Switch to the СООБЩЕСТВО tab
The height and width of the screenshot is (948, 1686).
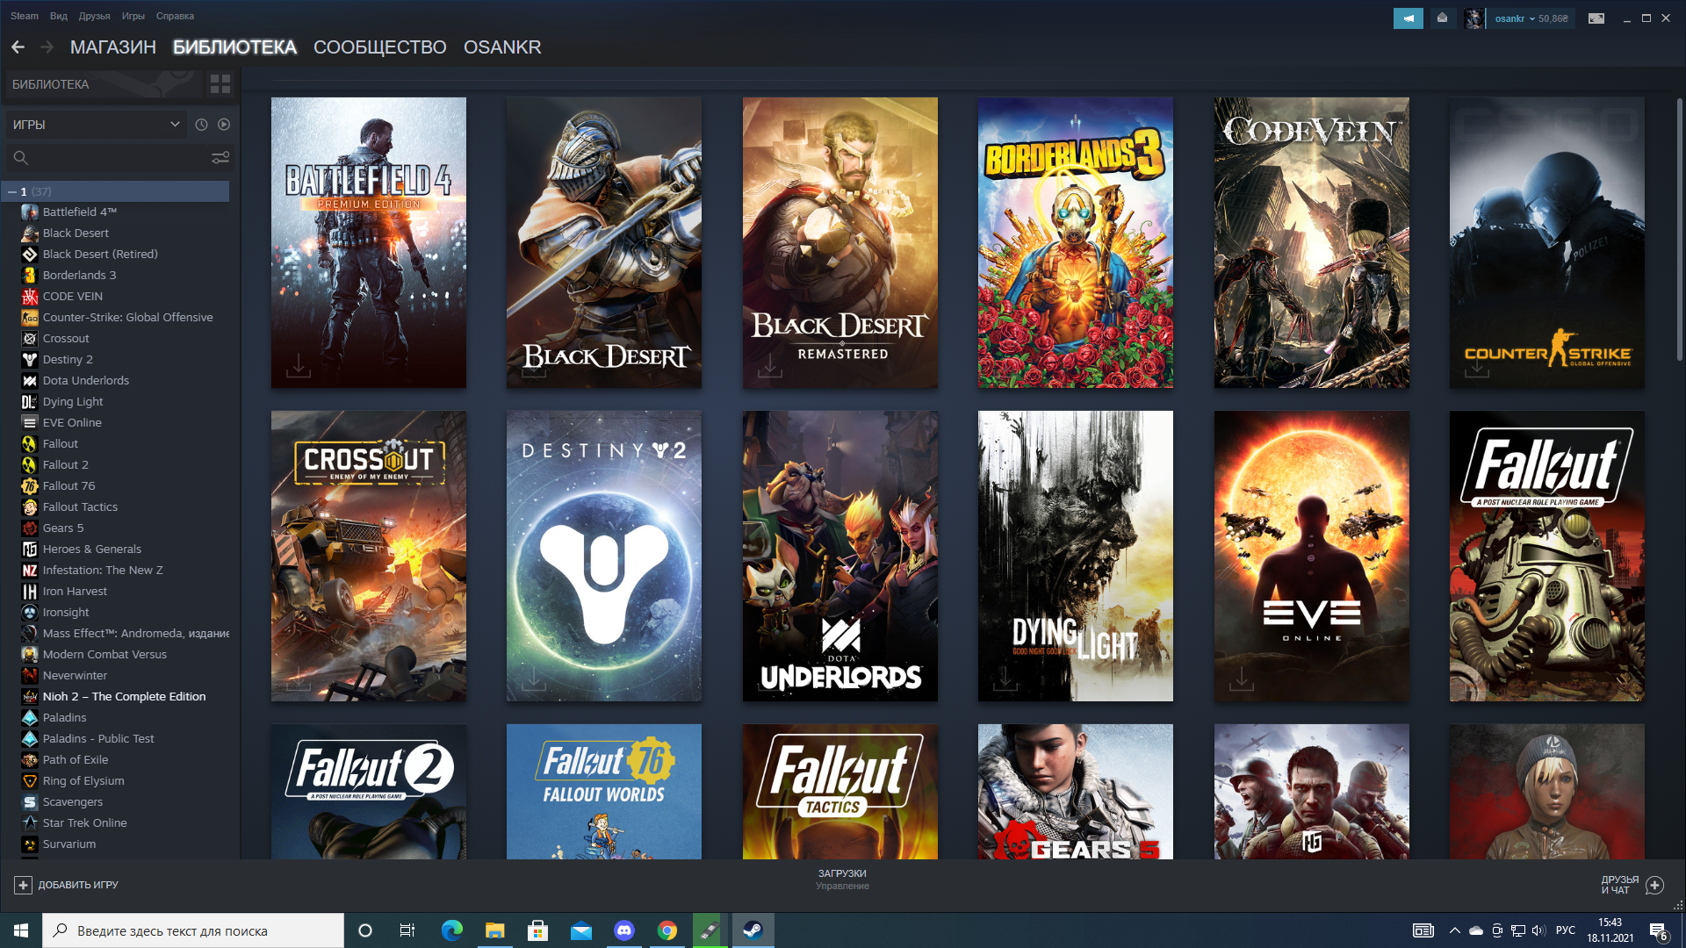(x=379, y=47)
